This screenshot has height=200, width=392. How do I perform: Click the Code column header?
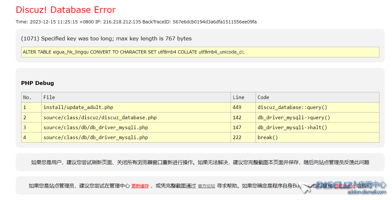tap(263, 97)
